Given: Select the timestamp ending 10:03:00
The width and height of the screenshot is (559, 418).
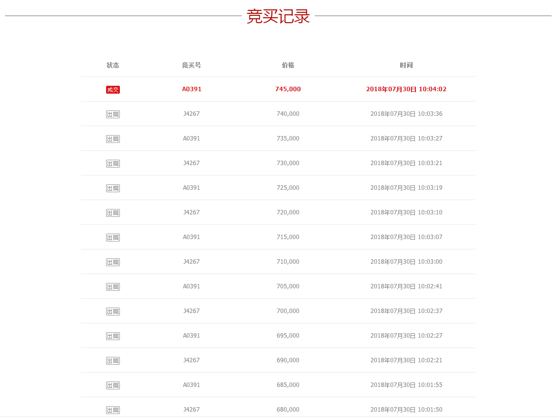Looking at the screenshot, I should 406,261.
